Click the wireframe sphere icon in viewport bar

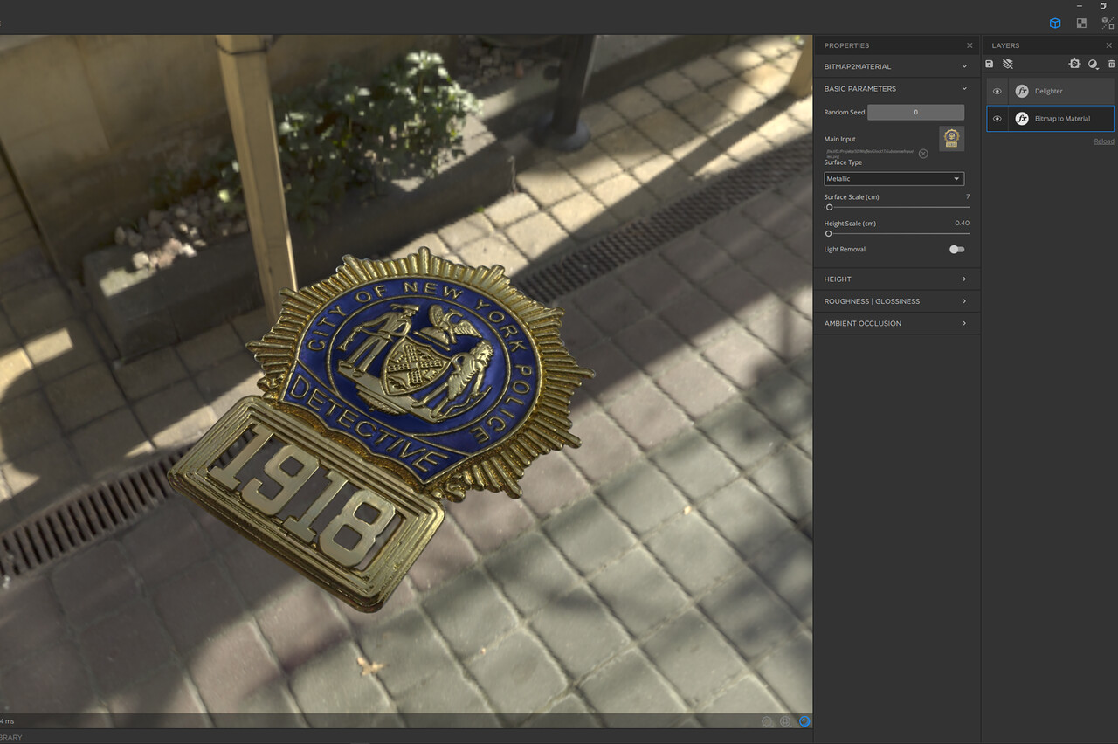[x=786, y=721]
